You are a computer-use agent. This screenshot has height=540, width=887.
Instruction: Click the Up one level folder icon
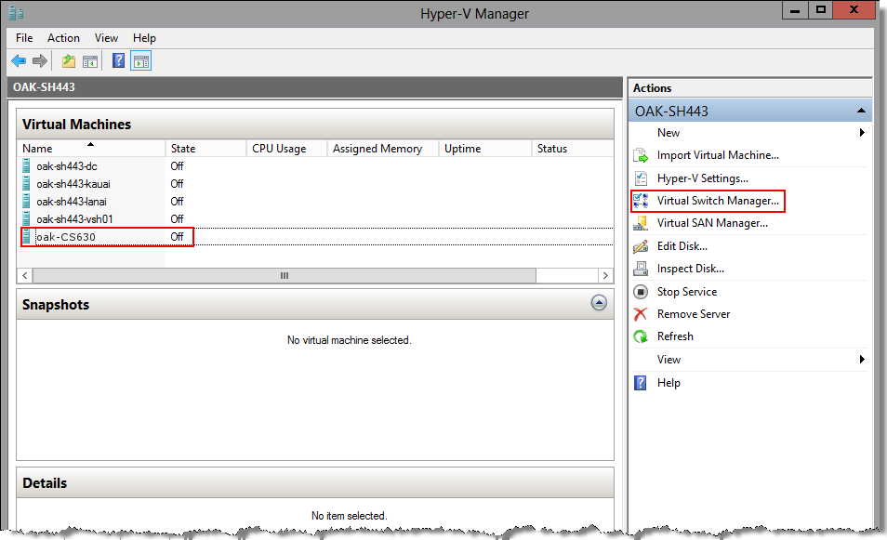pos(69,61)
